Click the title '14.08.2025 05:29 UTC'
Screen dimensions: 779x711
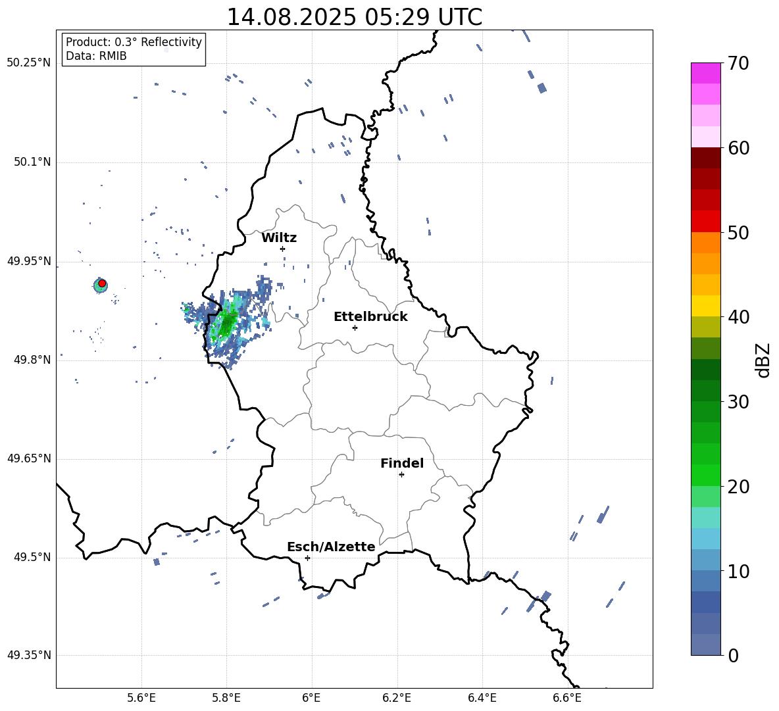click(354, 17)
